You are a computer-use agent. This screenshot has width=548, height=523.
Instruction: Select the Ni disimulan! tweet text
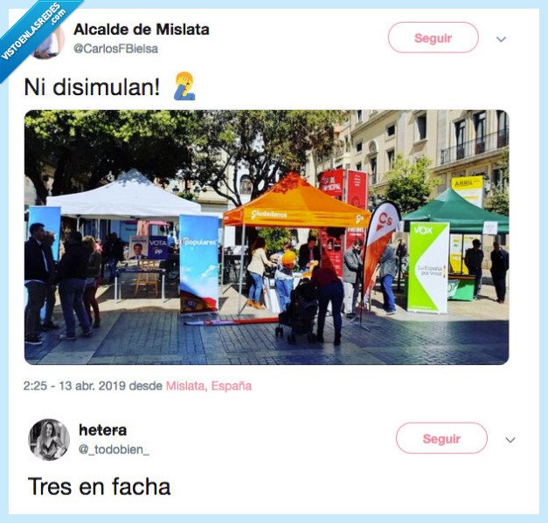93,86
